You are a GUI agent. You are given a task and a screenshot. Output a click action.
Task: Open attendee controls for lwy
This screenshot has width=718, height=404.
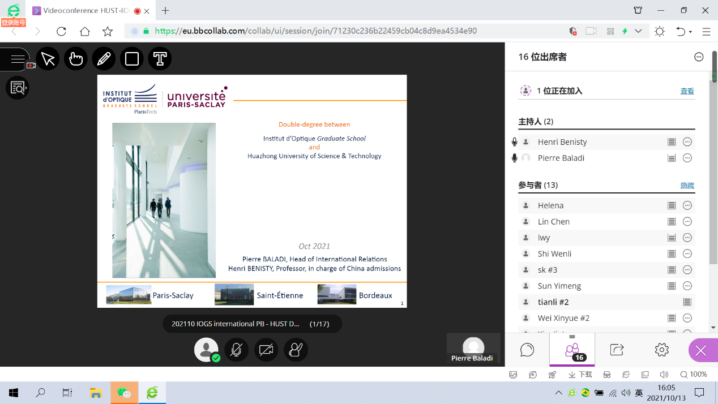tap(687, 238)
